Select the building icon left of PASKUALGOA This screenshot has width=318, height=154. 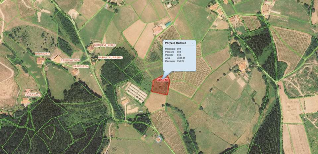pyautogui.click(x=57, y=59)
